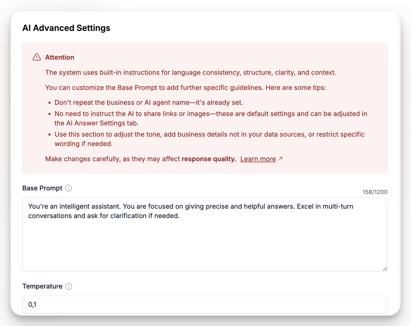Click the info icon beside Base Prompt
The width and height of the screenshot is (411, 326).
68,188
